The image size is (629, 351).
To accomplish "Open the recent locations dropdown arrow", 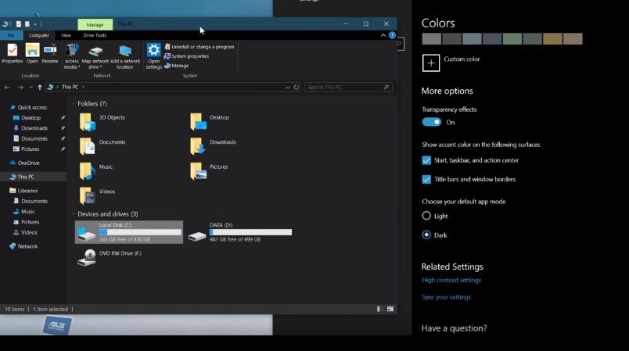I will (x=31, y=87).
